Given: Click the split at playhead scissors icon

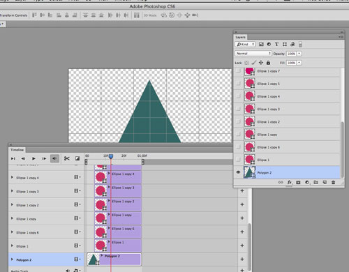Looking at the screenshot, I should pyautogui.click(x=67, y=158).
